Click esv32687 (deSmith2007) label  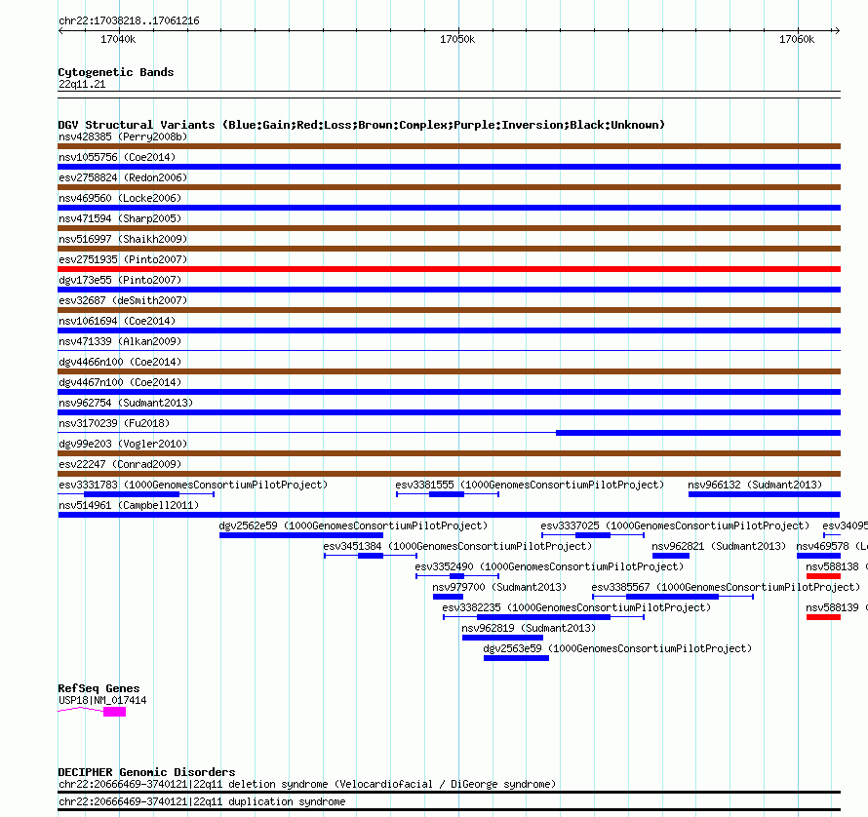pos(123,300)
